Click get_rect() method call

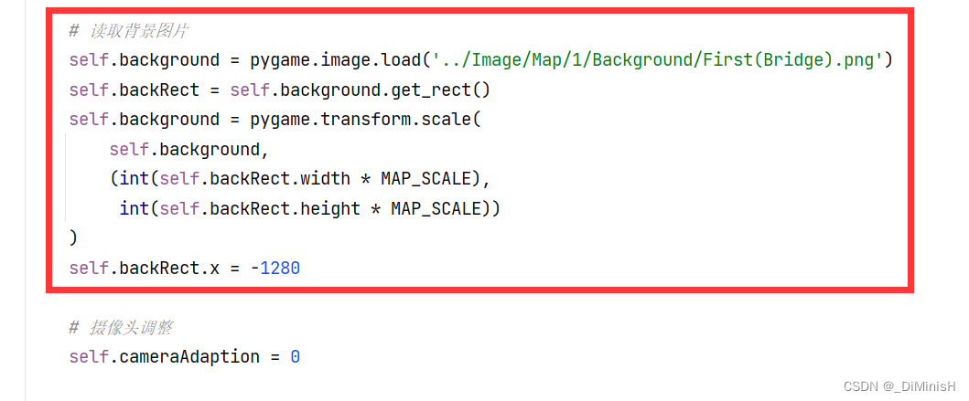pos(441,90)
